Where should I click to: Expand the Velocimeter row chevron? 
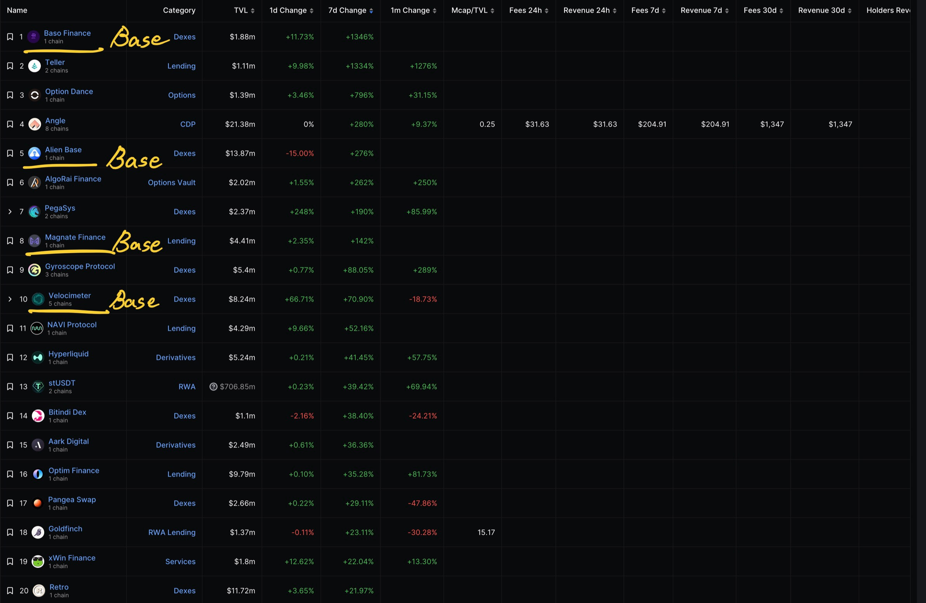click(10, 299)
